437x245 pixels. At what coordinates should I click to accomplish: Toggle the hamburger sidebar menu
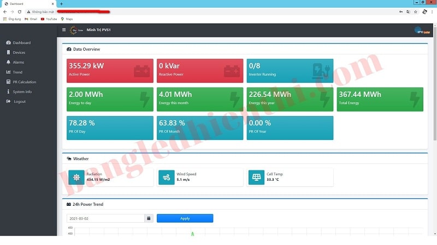pyautogui.click(x=64, y=30)
